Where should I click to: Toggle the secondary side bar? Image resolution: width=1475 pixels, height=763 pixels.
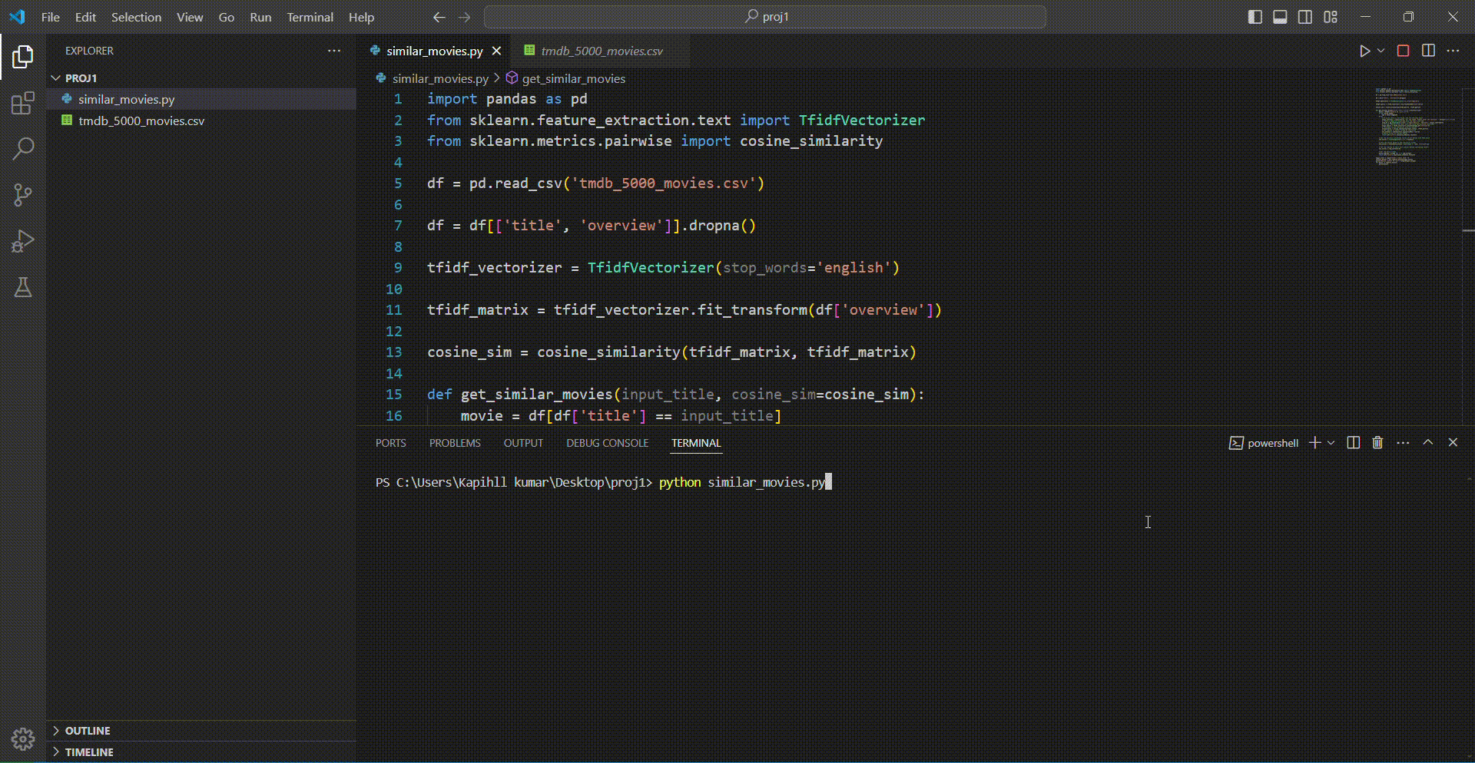[x=1305, y=17]
